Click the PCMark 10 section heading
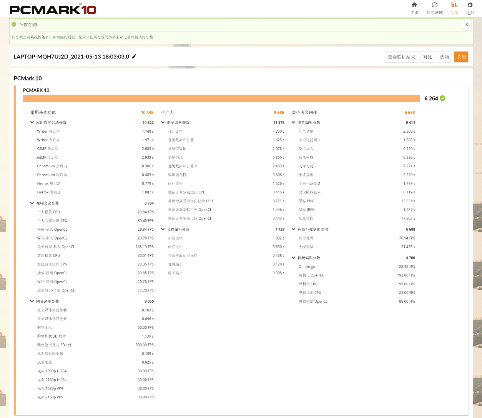The image size is (482, 418). coord(28,78)
